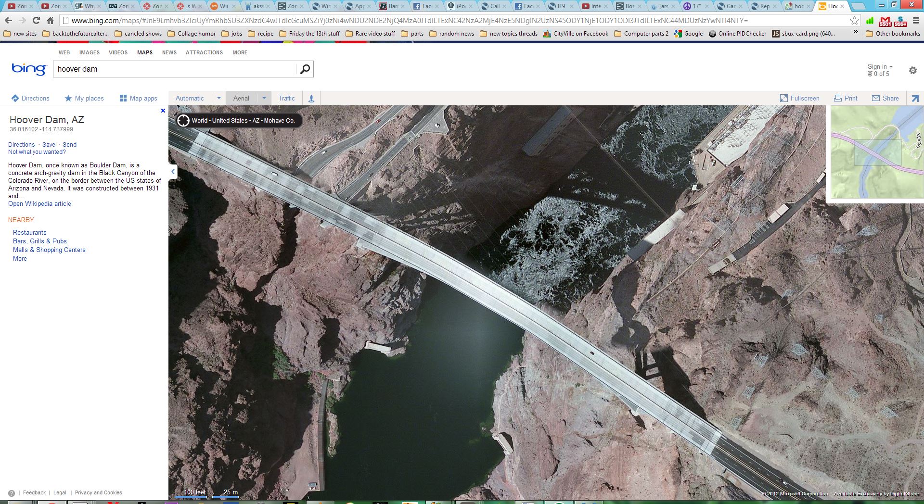
Task: Open the Streetside pegman icon
Action: point(311,99)
